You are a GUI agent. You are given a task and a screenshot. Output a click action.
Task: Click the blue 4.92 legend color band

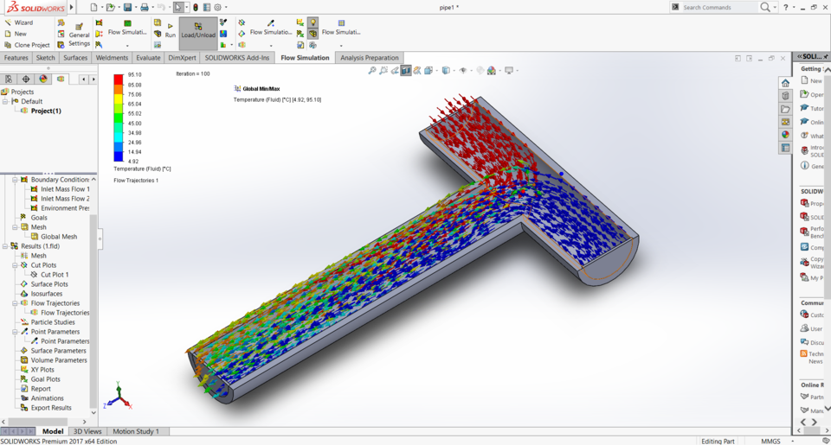click(x=119, y=156)
